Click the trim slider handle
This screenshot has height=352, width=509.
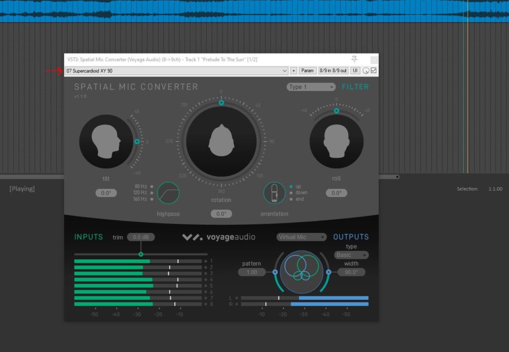coord(141,254)
